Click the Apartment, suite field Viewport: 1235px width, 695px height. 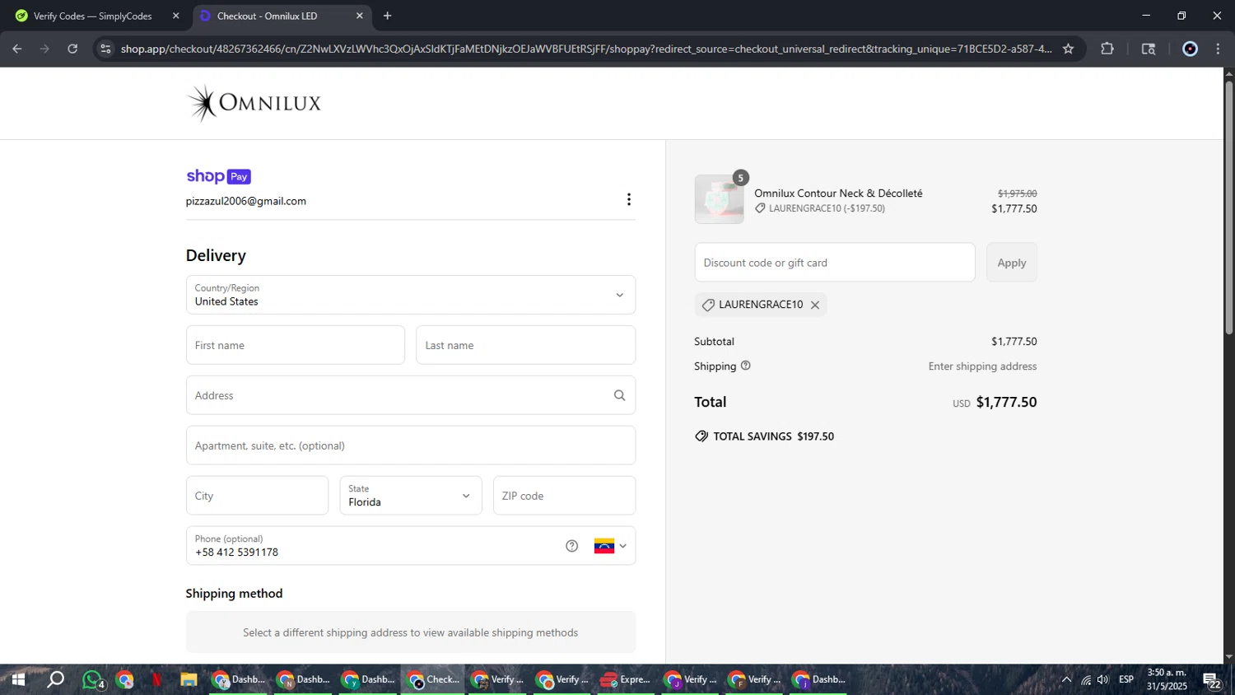(x=411, y=445)
